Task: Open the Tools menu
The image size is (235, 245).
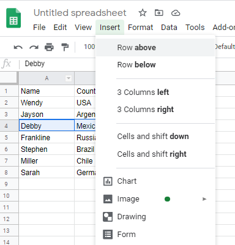Action: point(195,28)
